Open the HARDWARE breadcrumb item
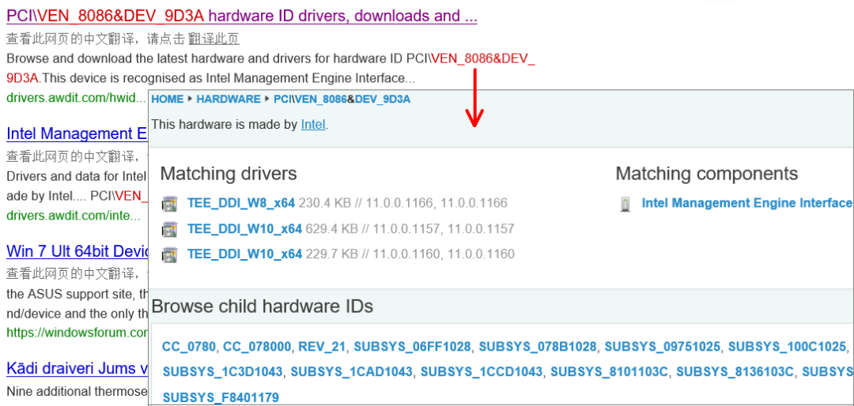The height and width of the screenshot is (406, 854). click(229, 100)
